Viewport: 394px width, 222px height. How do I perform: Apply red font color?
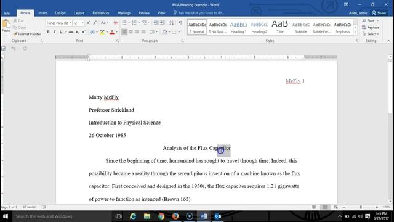point(112,32)
